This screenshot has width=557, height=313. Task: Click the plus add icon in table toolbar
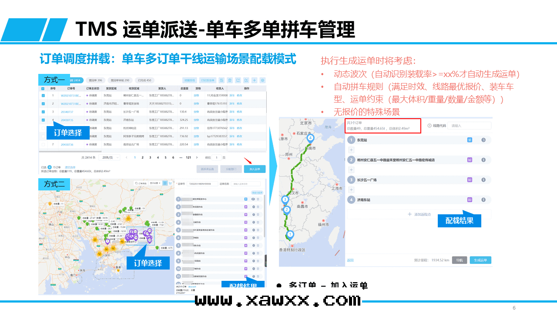click(254, 80)
